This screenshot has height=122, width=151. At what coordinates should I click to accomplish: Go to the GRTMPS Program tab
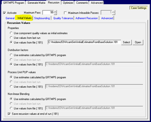tap(14, 3)
